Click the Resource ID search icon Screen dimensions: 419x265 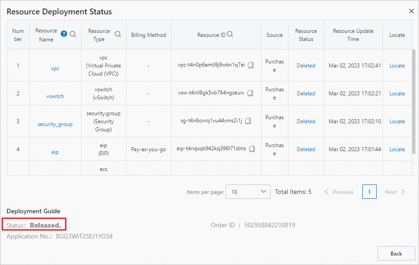pyautogui.click(x=230, y=34)
